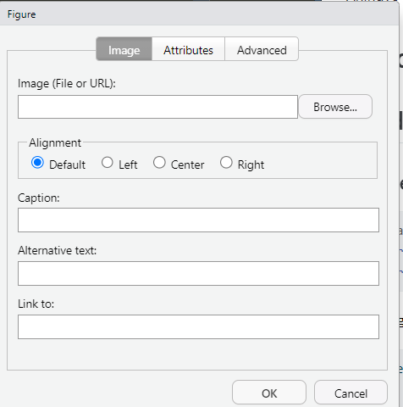
Task: Click the 'Image (File or URL):' label
Action: (x=67, y=84)
